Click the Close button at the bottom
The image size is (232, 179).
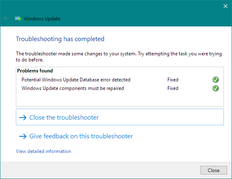(213, 170)
